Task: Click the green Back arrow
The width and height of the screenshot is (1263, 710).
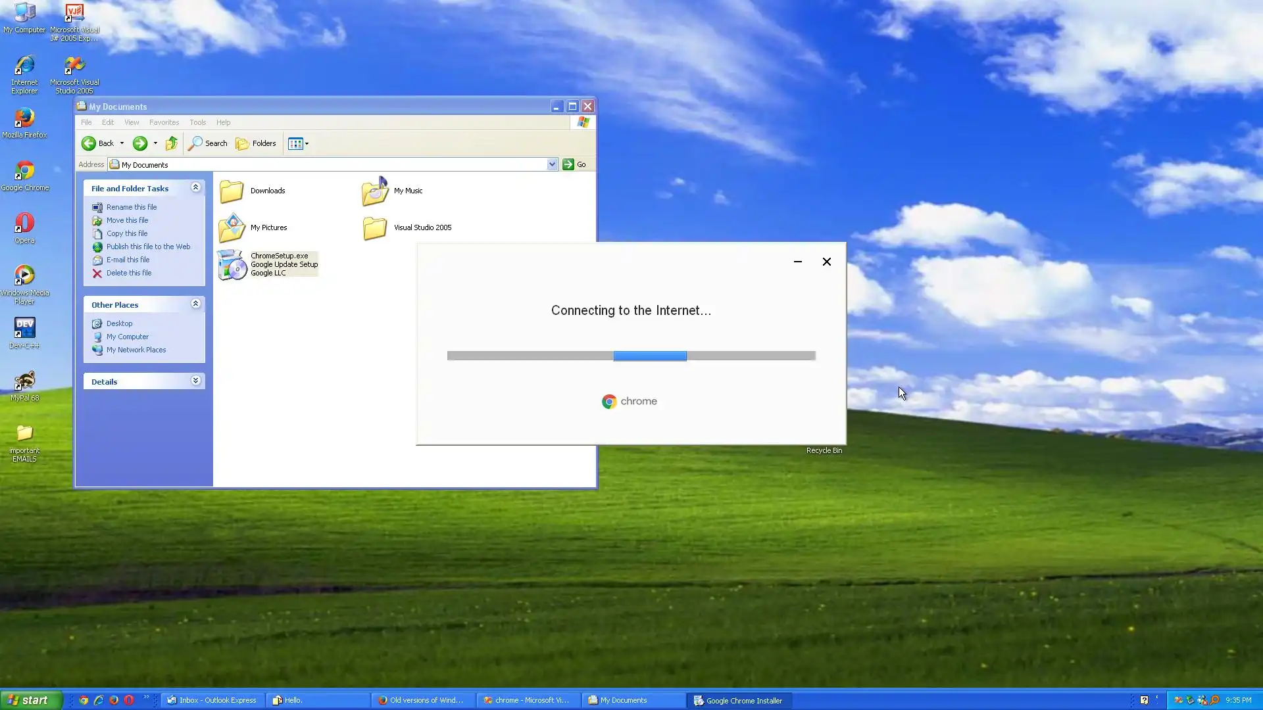Action: pyautogui.click(x=89, y=143)
